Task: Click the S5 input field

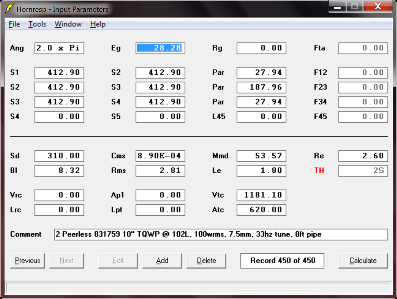Action: (160, 117)
